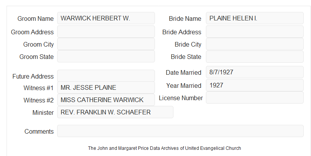The height and width of the screenshot is (156, 311).
Task: Click the Minister field with Rev. Schaefer
Action: coord(115,112)
